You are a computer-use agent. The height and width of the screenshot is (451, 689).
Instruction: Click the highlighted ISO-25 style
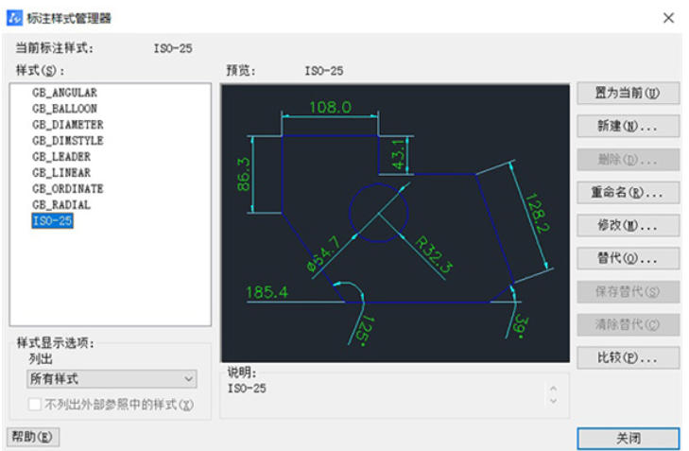click(x=52, y=221)
